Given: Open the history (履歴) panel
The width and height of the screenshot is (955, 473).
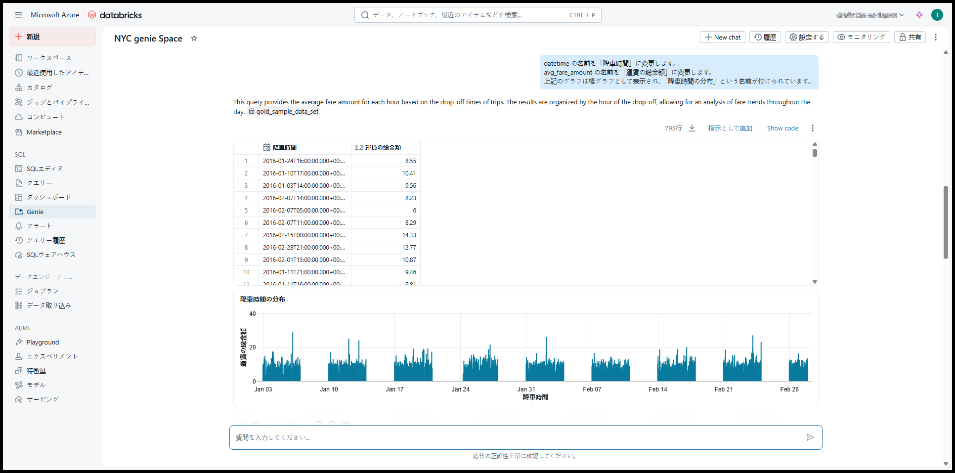Looking at the screenshot, I should pos(765,37).
